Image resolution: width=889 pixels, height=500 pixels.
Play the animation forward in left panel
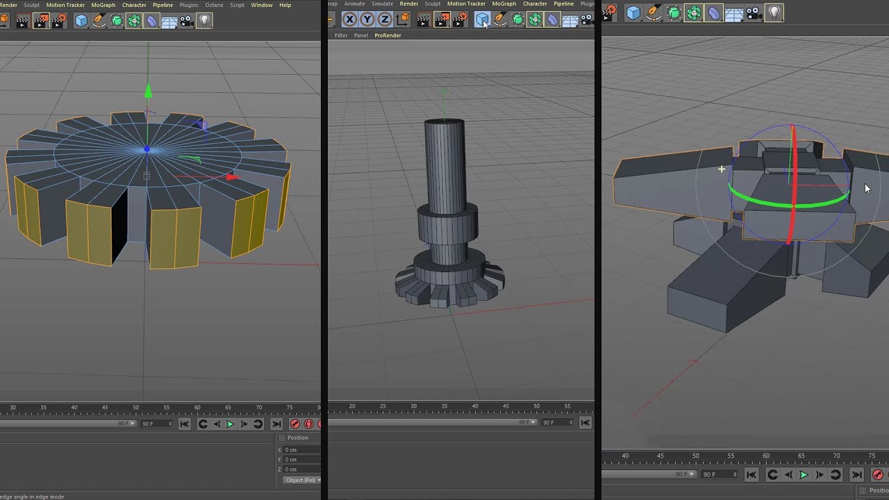[x=230, y=424]
